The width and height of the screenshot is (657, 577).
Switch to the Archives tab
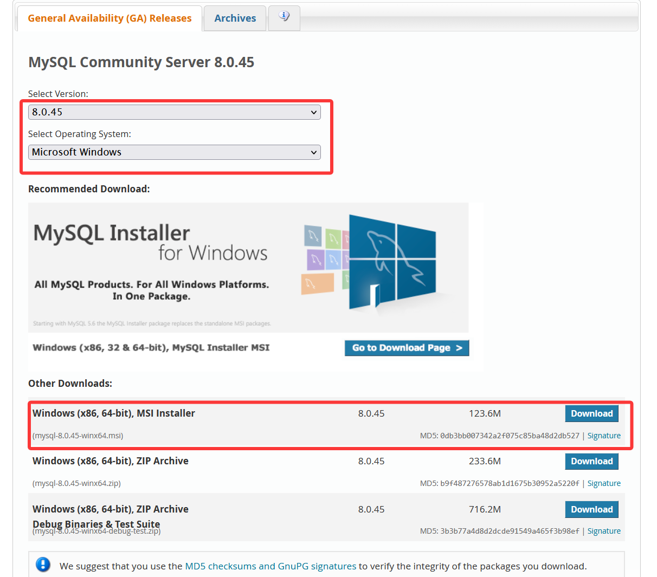pos(235,18)
